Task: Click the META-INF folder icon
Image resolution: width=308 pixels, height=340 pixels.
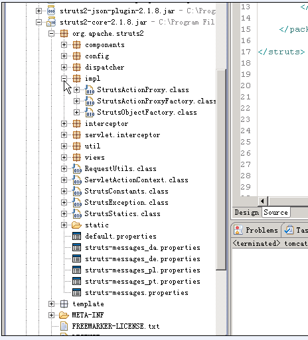Action: (x=64, y=315)
